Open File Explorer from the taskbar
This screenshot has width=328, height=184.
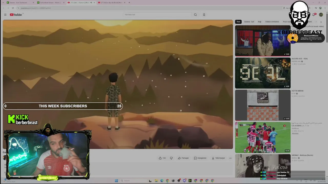point(156,181)
